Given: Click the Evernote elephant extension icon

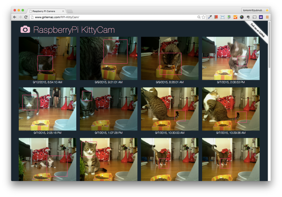Looking at the screenshot, I should (248, 17).
